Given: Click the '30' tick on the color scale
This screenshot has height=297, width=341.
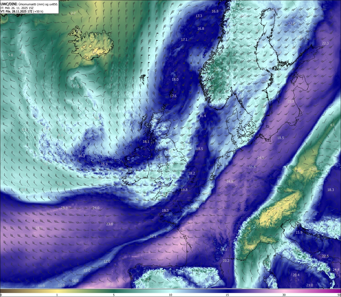Looking at the screenshot, I should point(284,295).
